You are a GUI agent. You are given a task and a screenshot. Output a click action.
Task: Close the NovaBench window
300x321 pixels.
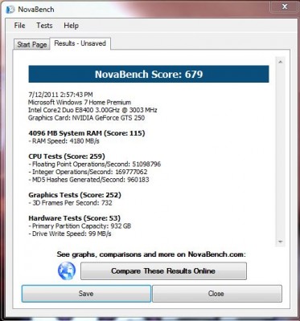[x=284, y=6]
